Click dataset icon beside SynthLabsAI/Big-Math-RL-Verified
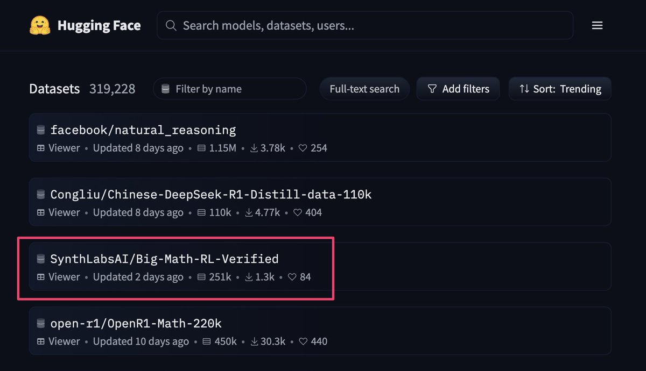 coord(40,259)
